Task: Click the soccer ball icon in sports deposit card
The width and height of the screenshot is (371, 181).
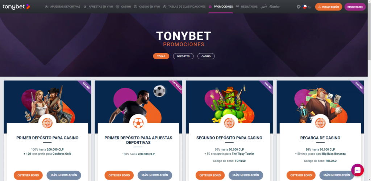Action: (138, 123)
